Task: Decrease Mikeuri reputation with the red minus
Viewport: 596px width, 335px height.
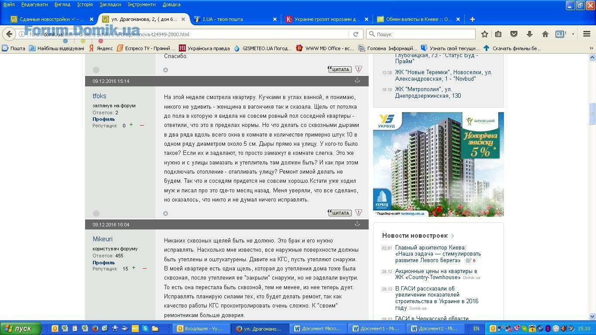Action: pyautogui.click(x=144, y=269)
